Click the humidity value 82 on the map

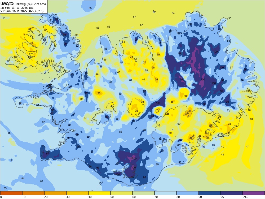[131, 80]
